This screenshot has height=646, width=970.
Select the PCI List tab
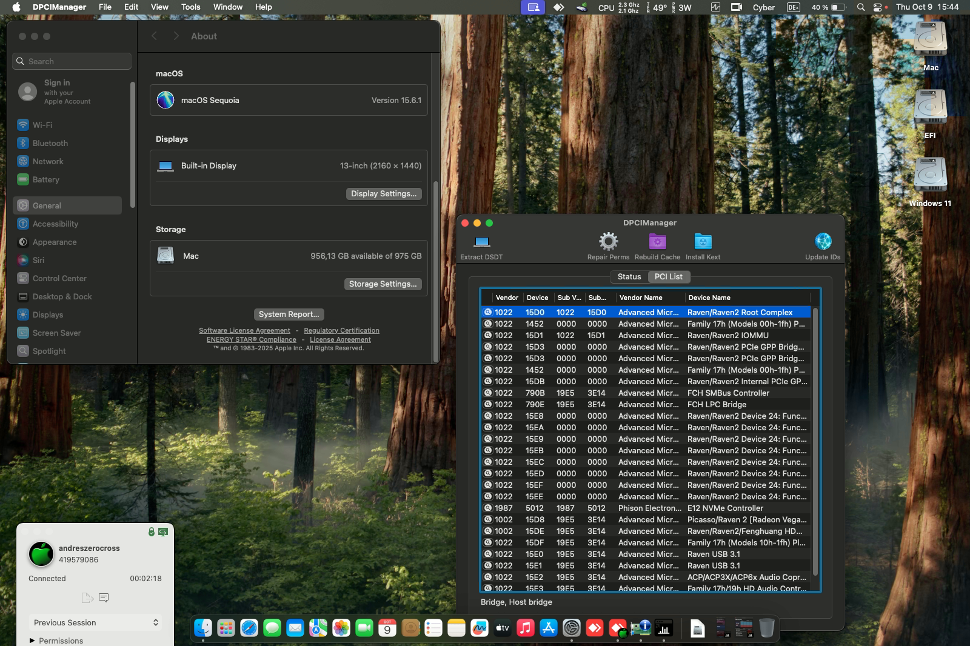pyautogui.click(x=669, y=276)
